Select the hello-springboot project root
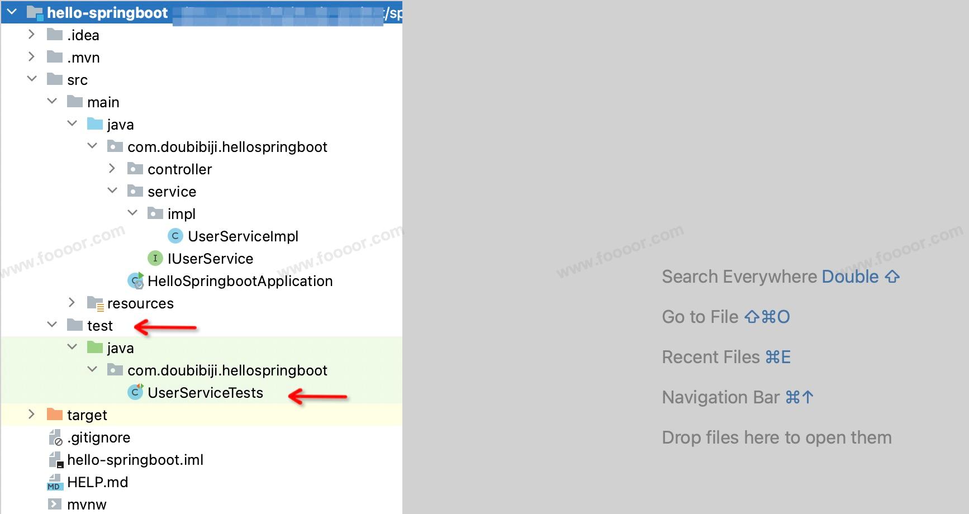Image resolution: width=969 pixels, height=514 pixels. click(x=107, y=13)
